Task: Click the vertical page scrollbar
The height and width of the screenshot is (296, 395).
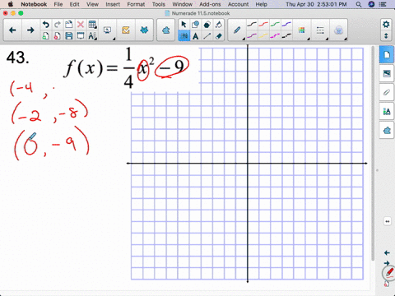Action: pyautogui.click(x=373, y=154)
